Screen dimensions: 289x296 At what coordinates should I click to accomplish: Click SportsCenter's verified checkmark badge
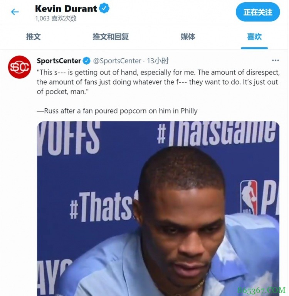(x=86, y=61)
